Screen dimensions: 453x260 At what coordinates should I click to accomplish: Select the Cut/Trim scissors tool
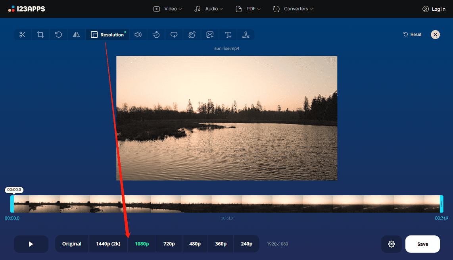[x=22, y=35]
